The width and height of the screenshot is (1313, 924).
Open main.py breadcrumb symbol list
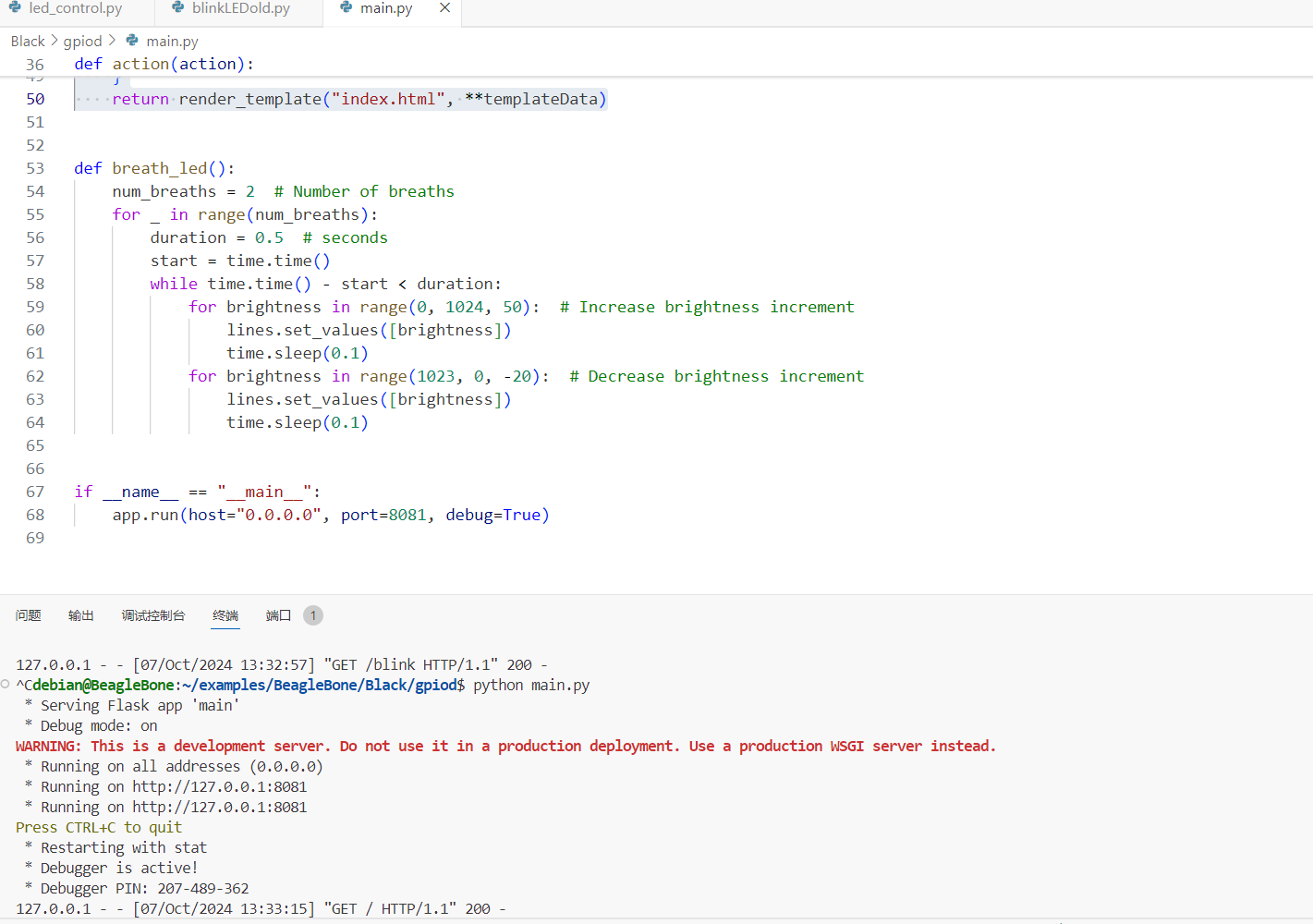(x=172, y=41)
